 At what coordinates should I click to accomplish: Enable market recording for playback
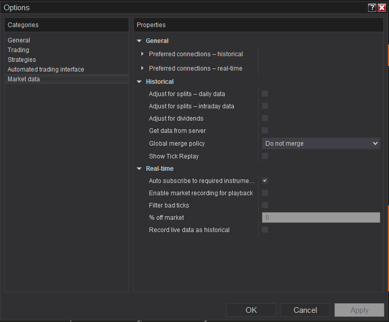click(x=265, y=193)
